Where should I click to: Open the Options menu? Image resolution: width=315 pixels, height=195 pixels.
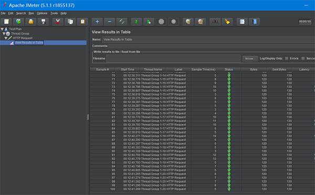coord(42,13)
